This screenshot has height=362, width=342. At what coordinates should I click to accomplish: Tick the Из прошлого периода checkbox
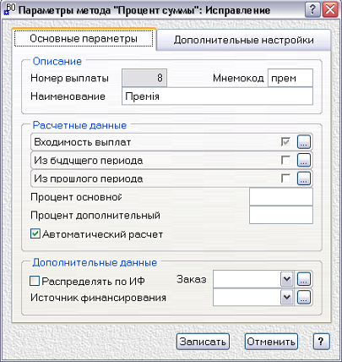click(285, 178)
